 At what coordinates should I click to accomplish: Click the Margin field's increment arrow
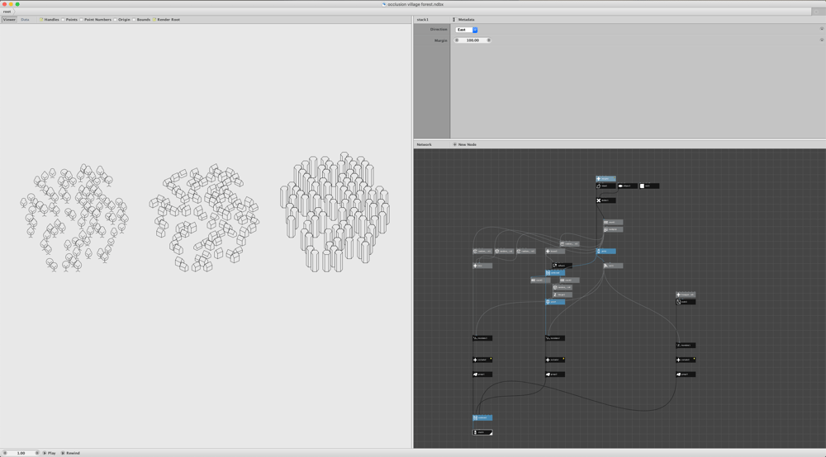[x=489, y=40]
